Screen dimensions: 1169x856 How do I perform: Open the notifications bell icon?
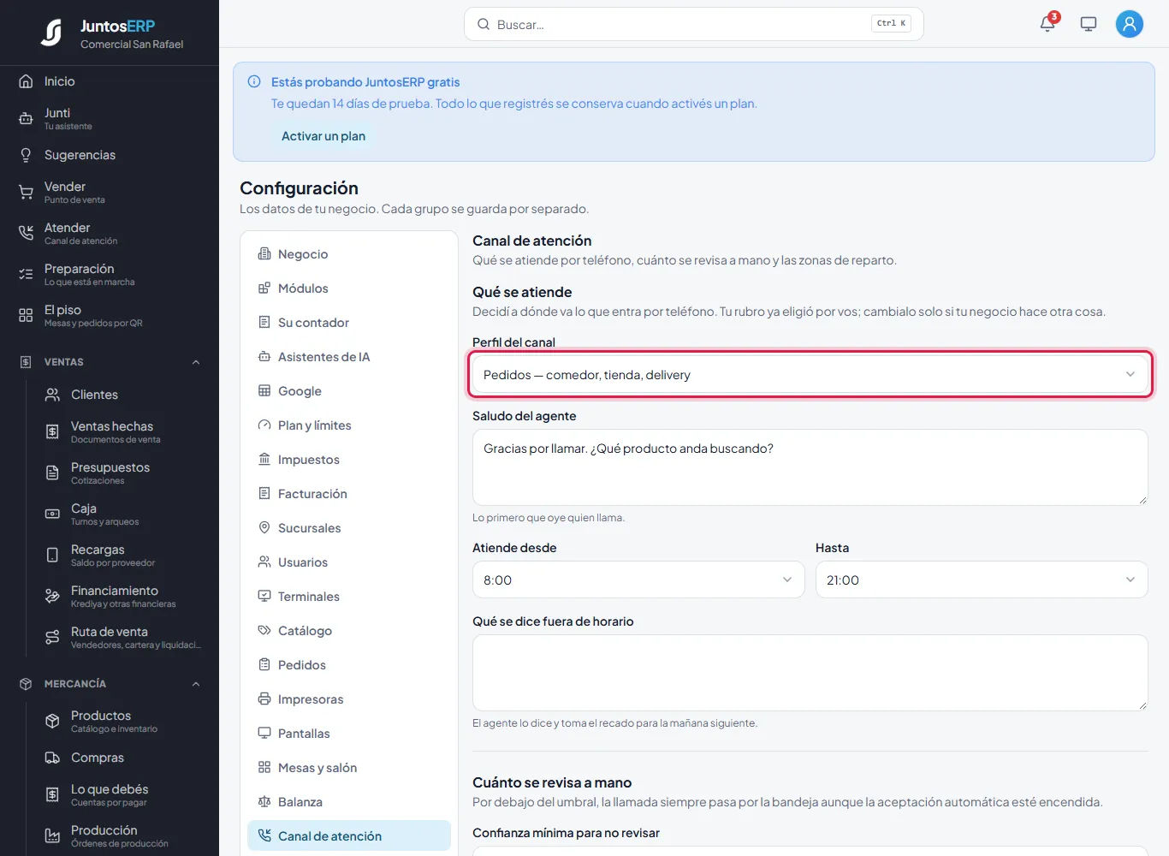1047,24
